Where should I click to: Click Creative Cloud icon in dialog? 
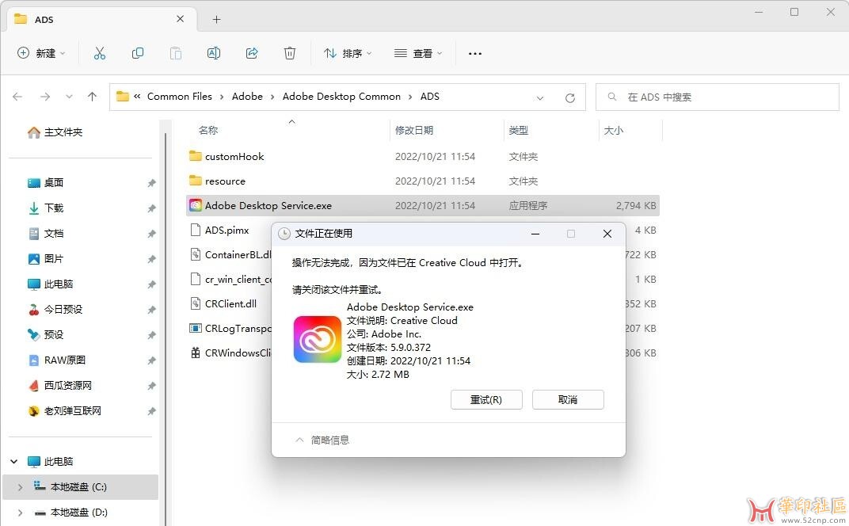(x=318, y=340)
